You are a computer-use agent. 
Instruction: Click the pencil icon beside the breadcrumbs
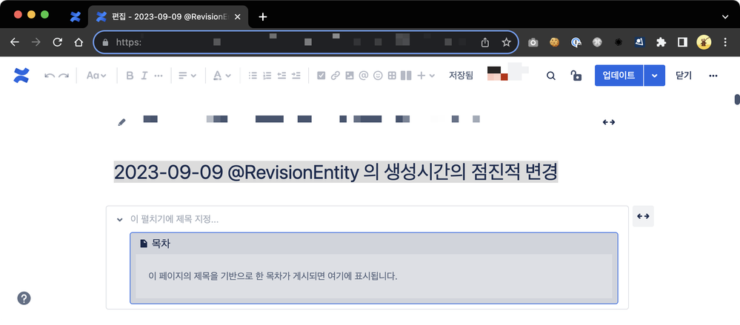[121, 122]
